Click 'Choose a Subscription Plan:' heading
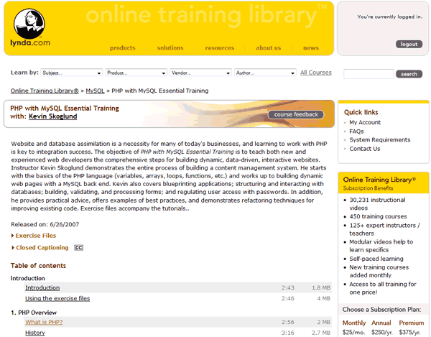Image resolution: width=431 pixels, height=337 pixels. click(382, 310)
